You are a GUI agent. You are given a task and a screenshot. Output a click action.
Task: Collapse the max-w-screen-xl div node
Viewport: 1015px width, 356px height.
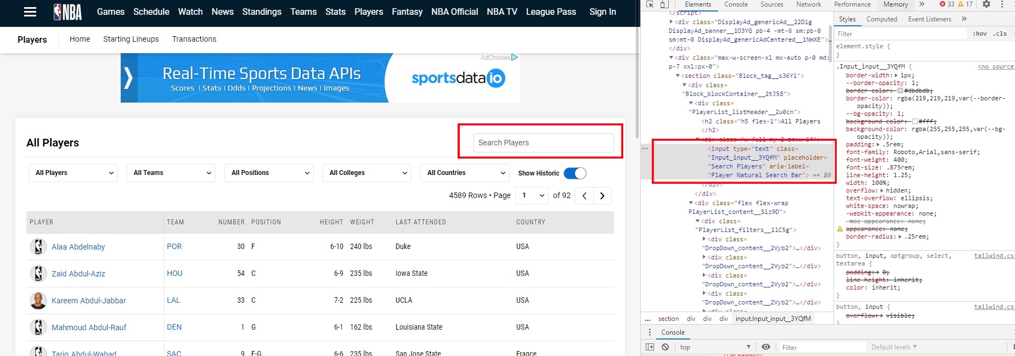(x=671, y=58)
